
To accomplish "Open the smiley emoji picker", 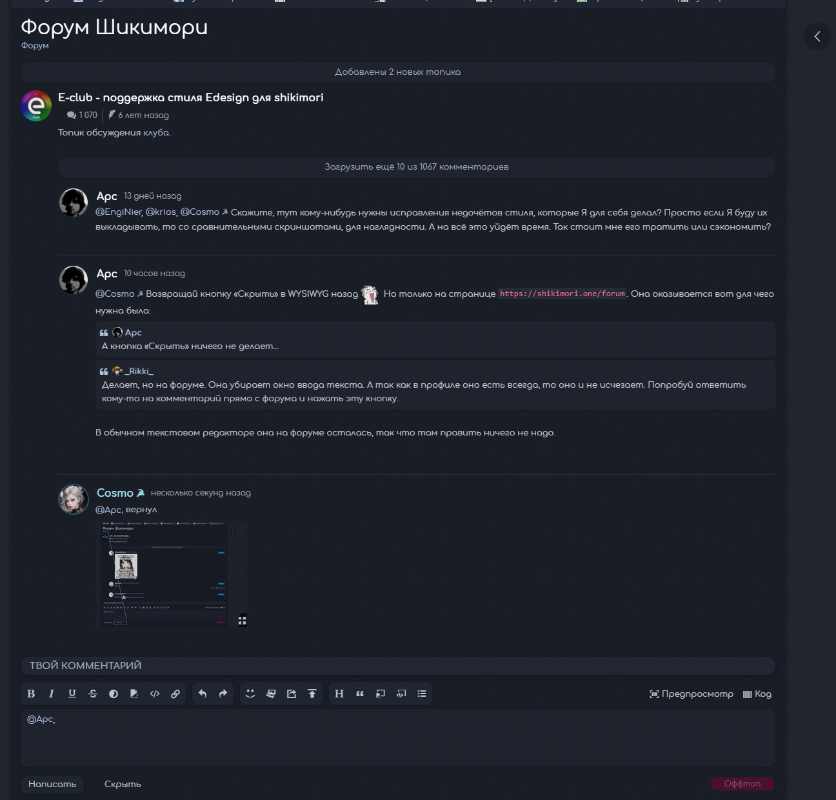I will (250, 694).
